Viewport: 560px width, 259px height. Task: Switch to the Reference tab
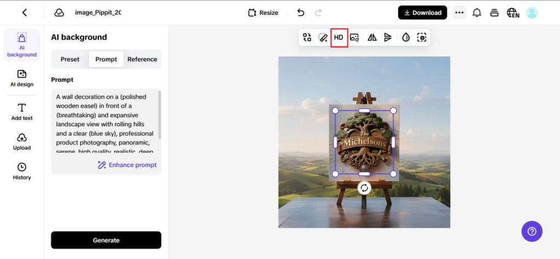coord(142,59)
